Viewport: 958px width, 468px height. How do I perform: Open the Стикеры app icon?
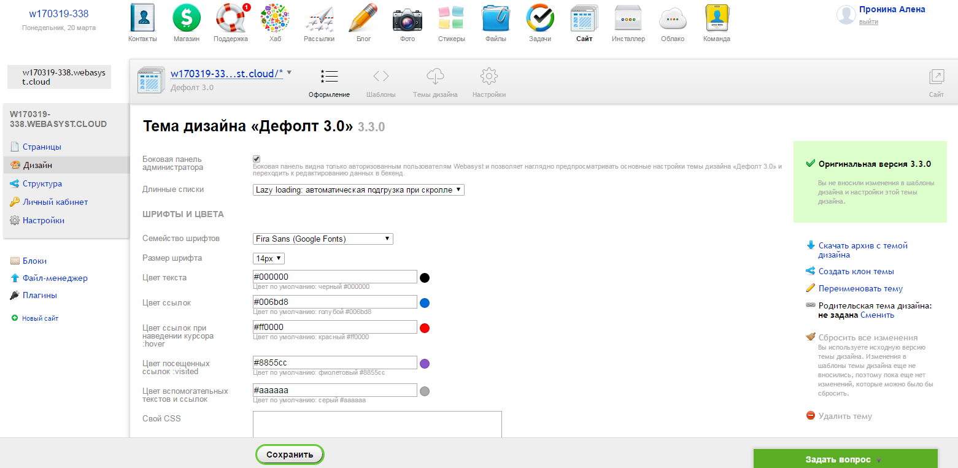point(452,18)
